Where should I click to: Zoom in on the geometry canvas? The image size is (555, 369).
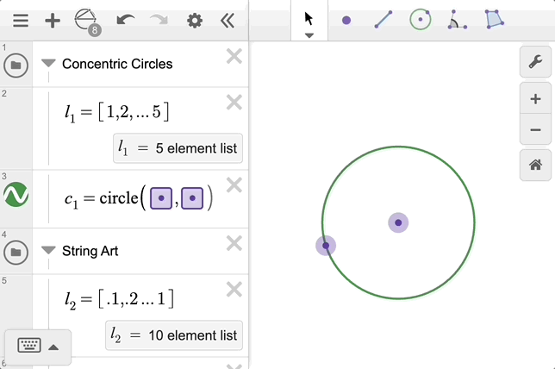pos(535,99)
